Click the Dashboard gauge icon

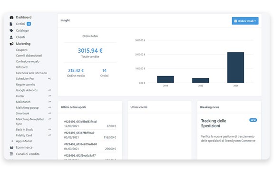(x=11, y=17)
